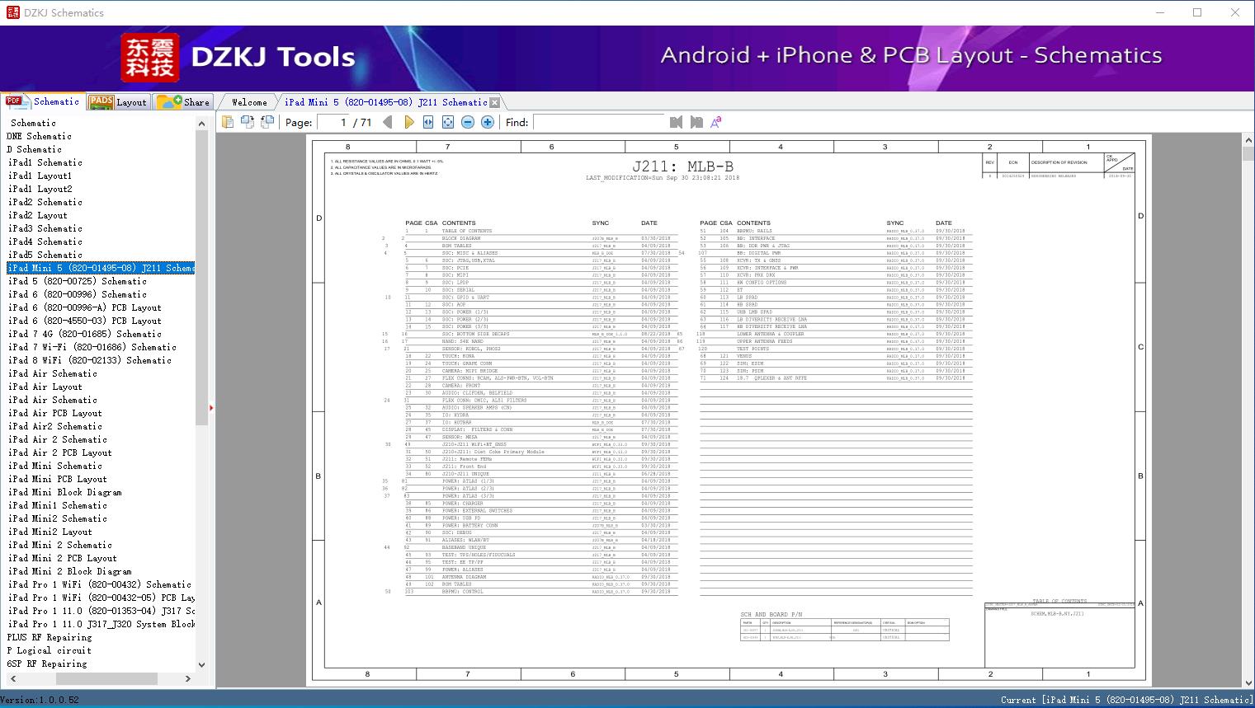The image size is (1255, 708).
Task: Open the Share tab
Action: (183, 102)
